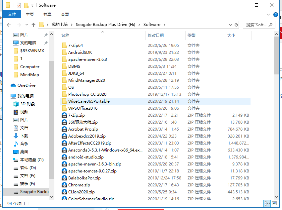Image resolution: width=282 pixels, height=210 pixels.
Task: Select 视频 in navigation pane
Action: point(24,112)
